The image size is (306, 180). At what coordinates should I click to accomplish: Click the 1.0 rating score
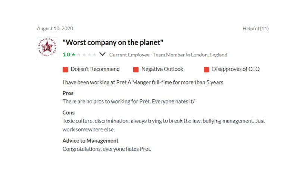tap(66, 55)
